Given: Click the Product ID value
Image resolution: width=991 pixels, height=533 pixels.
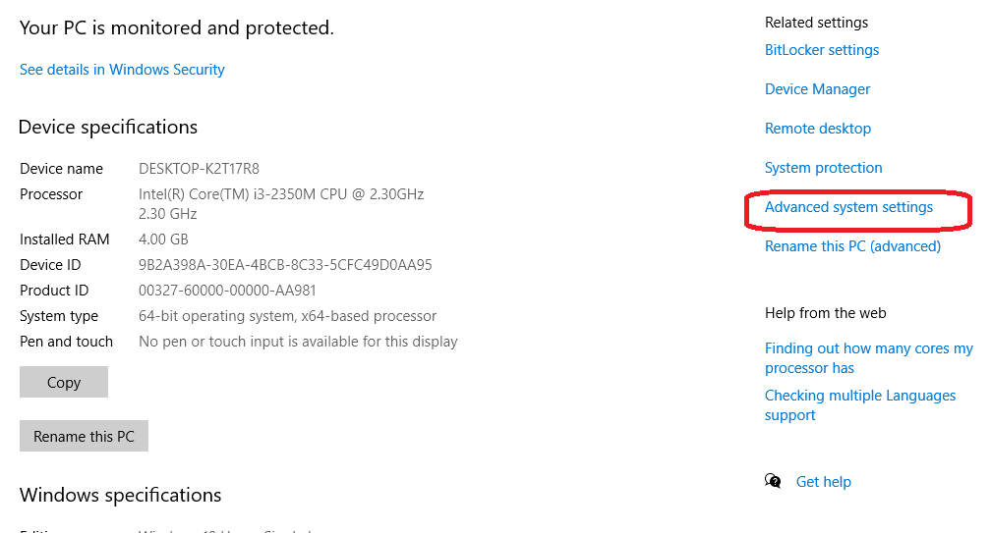Looking at the screenshot, I should click(227, 291).
